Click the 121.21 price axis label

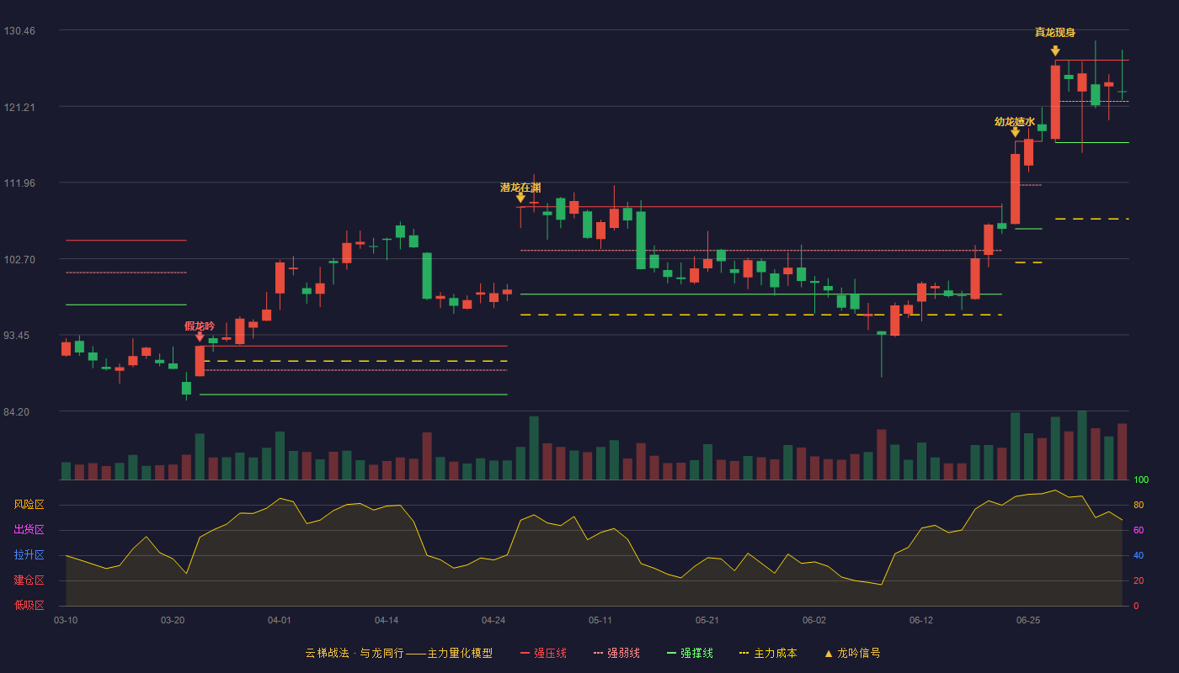click(x=19, y=107)
